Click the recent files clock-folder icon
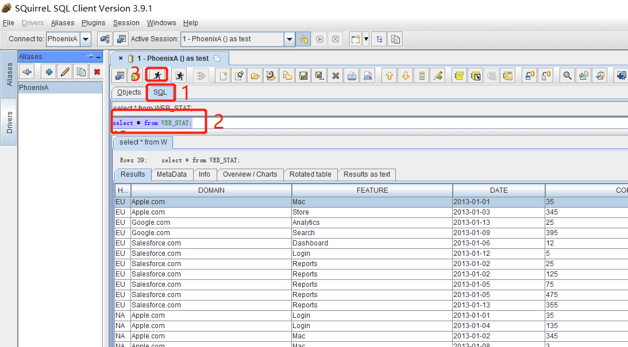 tap(271, 76)
